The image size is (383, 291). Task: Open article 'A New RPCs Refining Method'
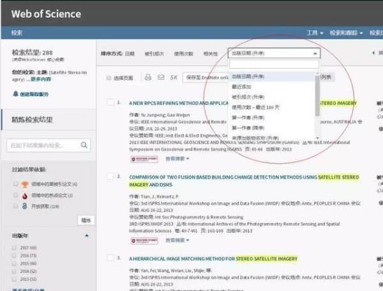click(179, 103)
